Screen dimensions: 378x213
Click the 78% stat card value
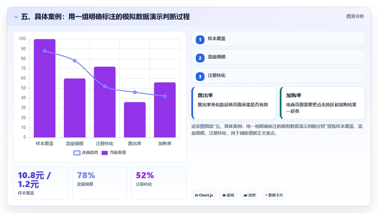pyautogui.click(x=86, y=176)
